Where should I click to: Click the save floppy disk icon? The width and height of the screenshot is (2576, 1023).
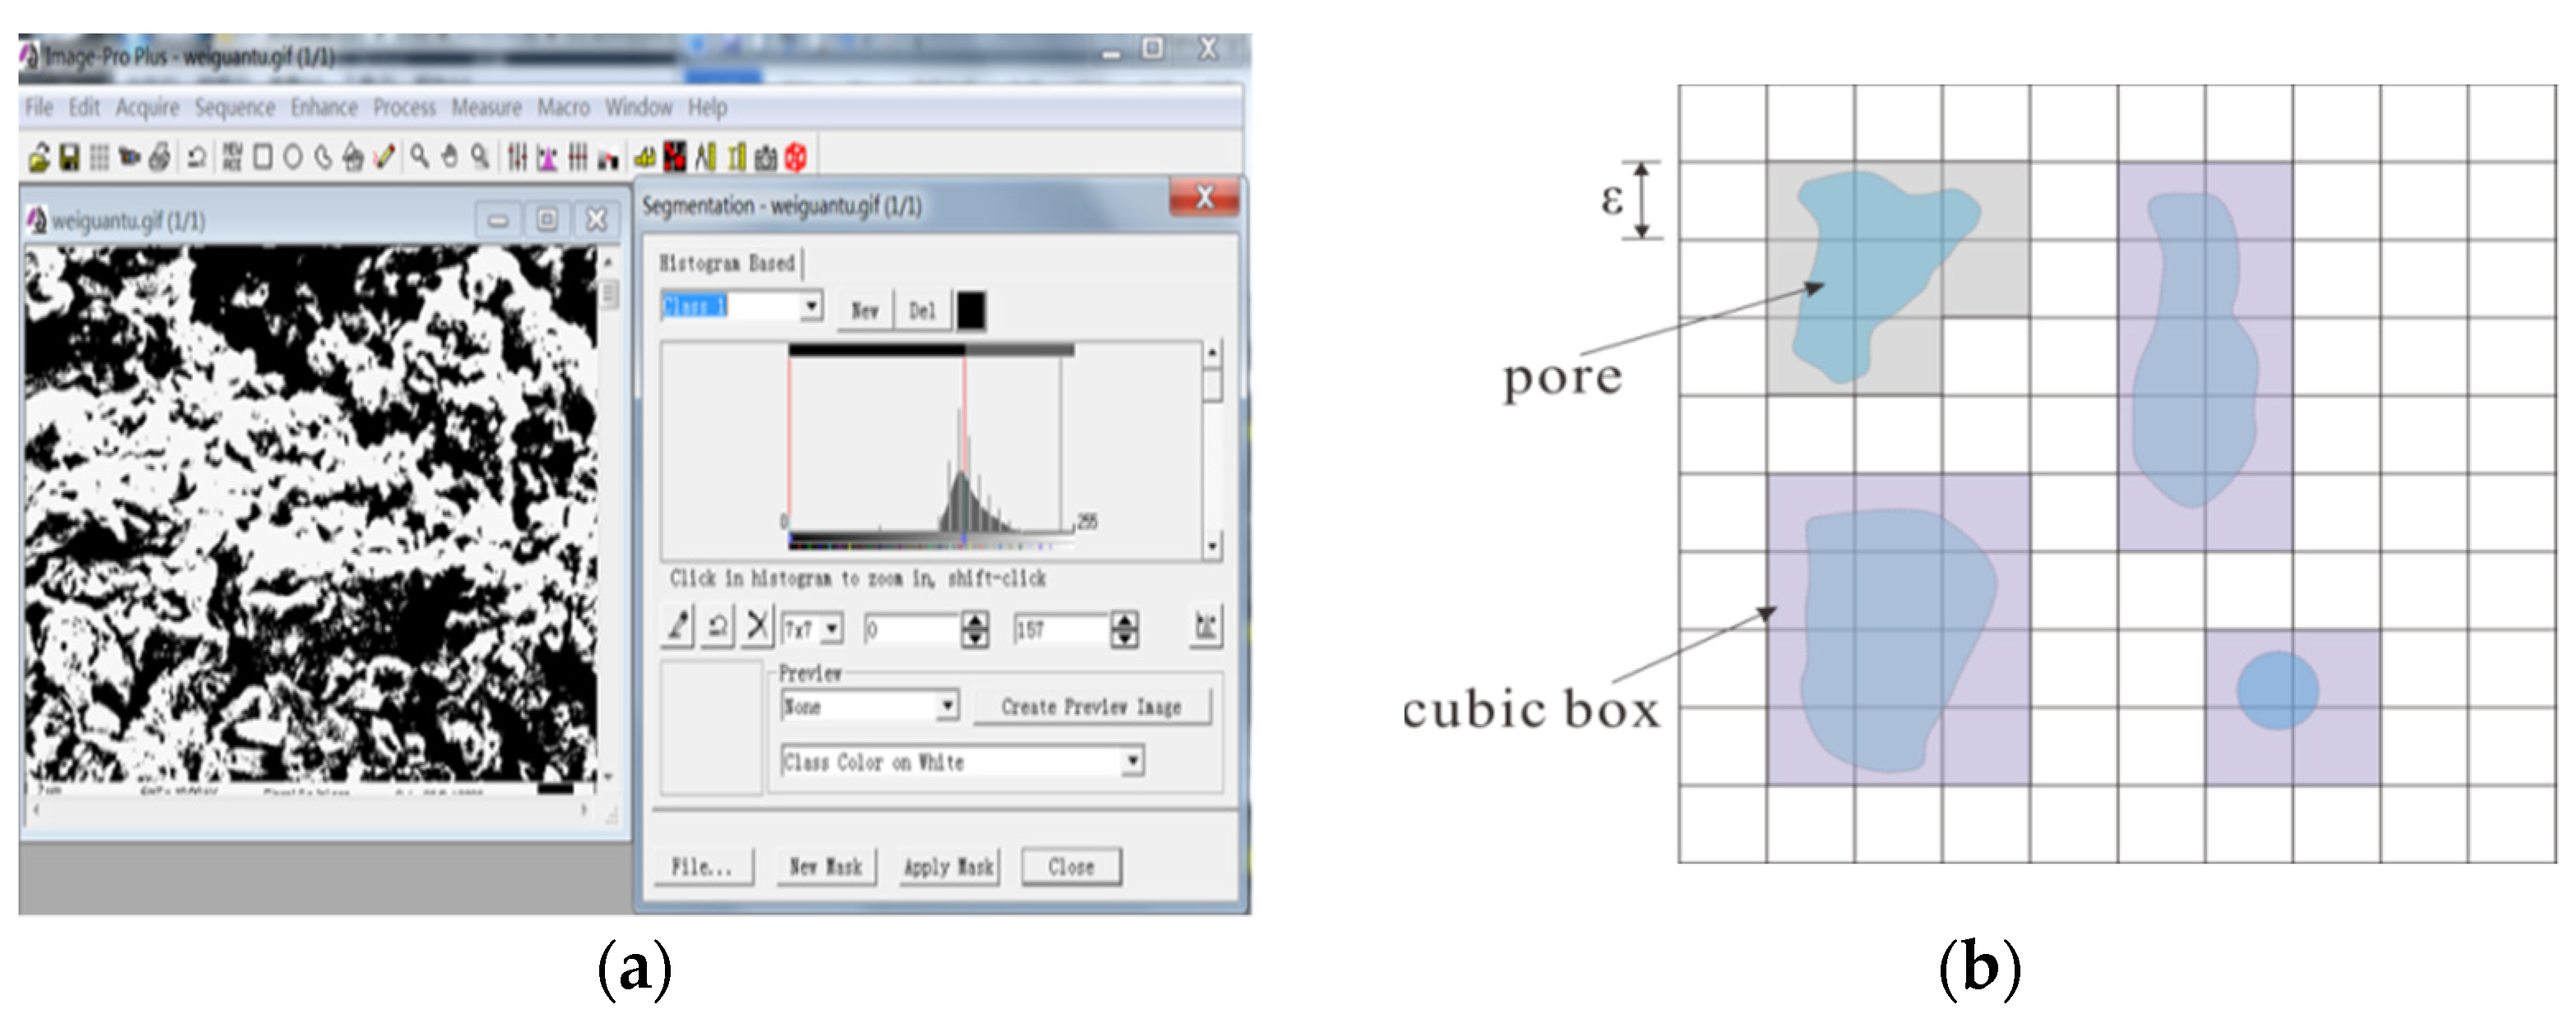pyautogui.click(x=69, y=157)
